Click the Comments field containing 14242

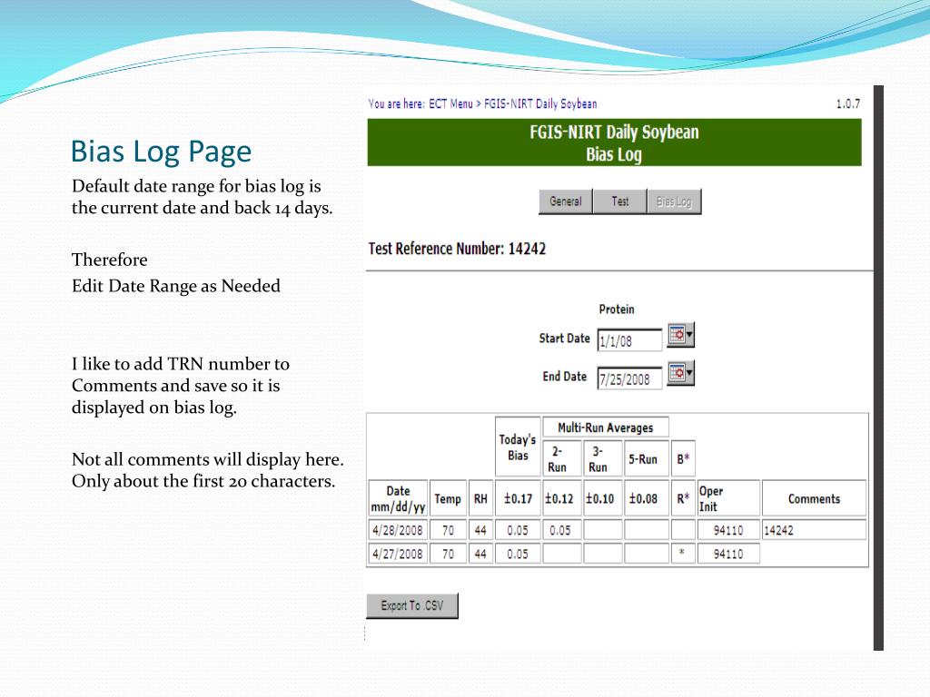coord(814,530)
